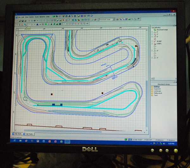Open the Edit menu
The width and height of the screenshot is (190, 168).
tap(23, 17)
